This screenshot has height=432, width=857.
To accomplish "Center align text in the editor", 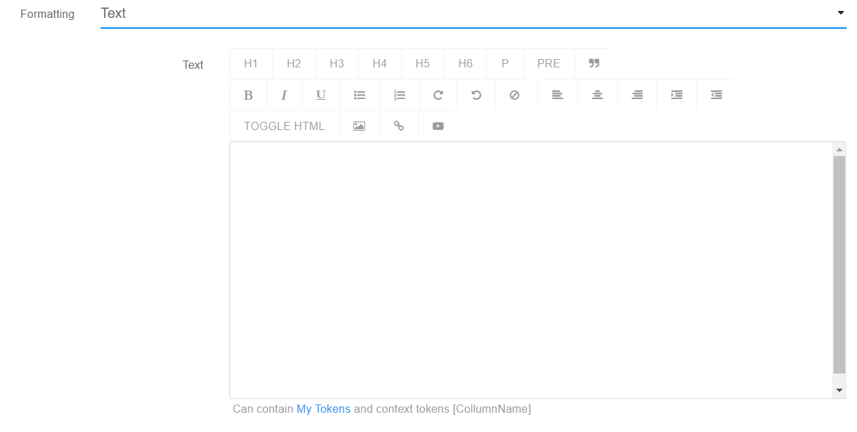I will click(x=597, y=95).
